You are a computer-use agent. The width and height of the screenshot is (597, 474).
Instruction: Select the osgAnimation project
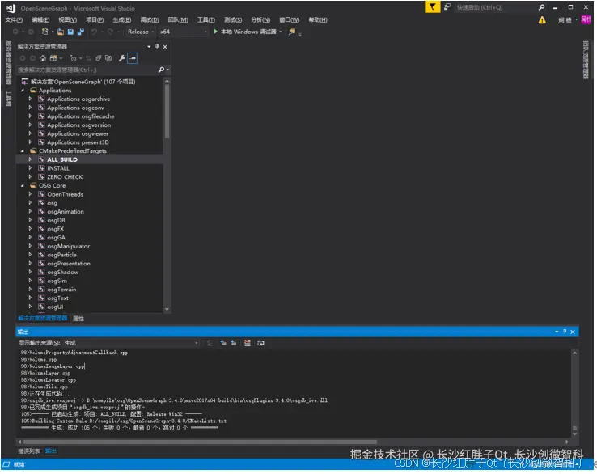point(66,212)
